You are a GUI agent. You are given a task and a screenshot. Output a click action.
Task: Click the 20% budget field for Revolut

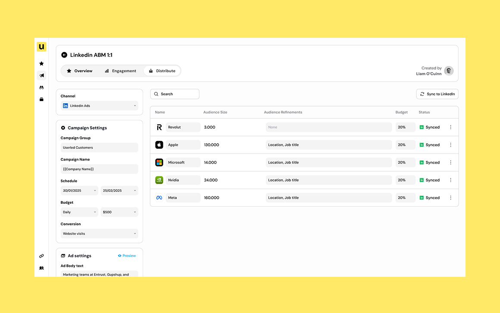(405, 127)
